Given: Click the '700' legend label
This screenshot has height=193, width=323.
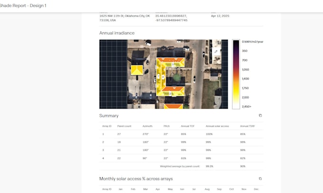Looking at the screenshot, I should click(245, 60).
